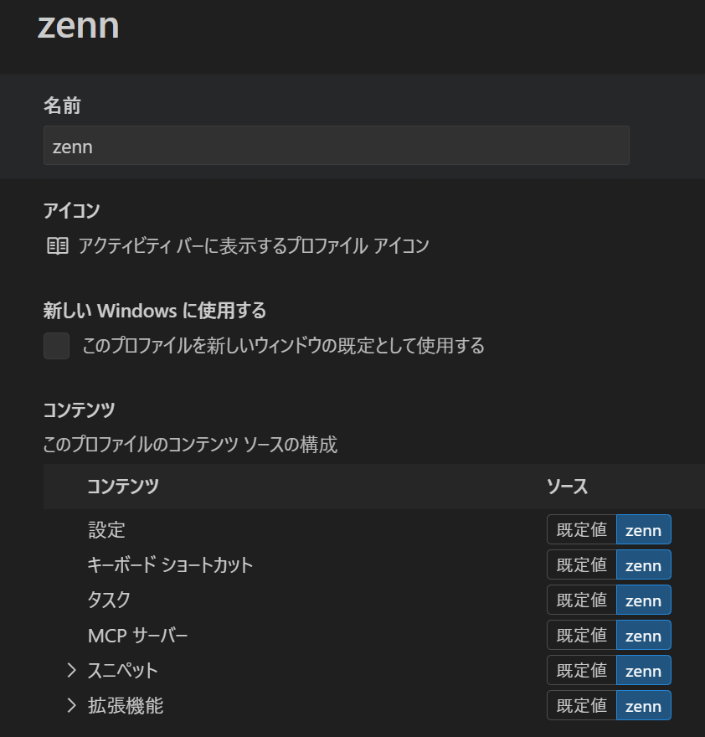Set 拡張機能 source to 既定値
The width and height of the screenshot is (705, 737).
pyautogui.click(x=581, y=705)
